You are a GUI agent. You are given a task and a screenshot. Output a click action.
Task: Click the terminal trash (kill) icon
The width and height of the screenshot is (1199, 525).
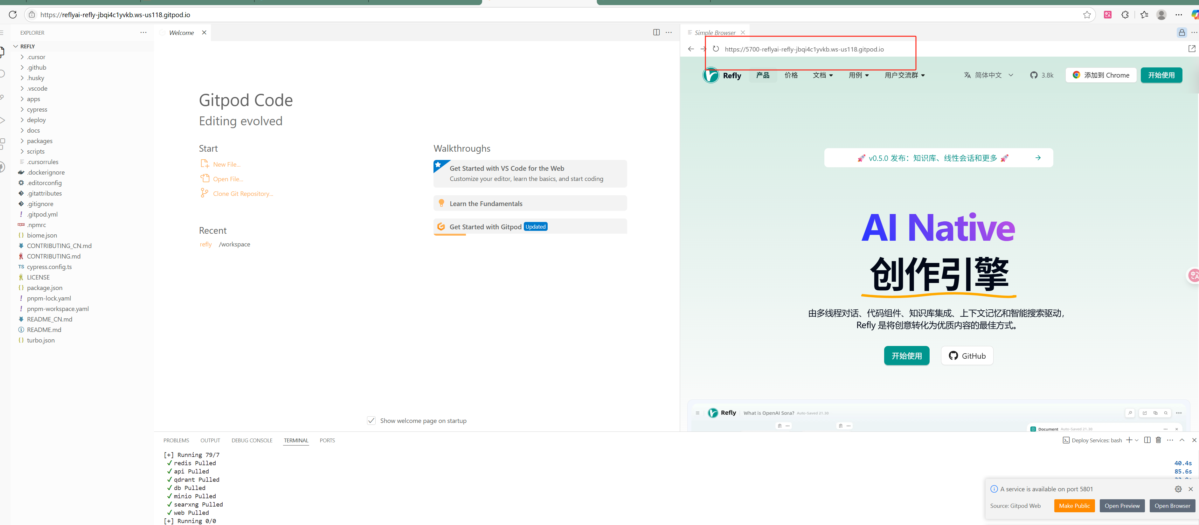[x=1159, y=440]
